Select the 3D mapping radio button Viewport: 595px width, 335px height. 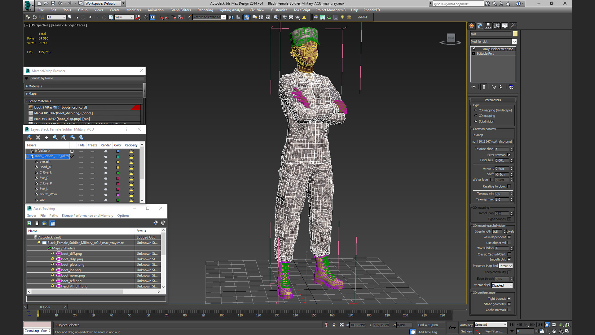point(476,116)
